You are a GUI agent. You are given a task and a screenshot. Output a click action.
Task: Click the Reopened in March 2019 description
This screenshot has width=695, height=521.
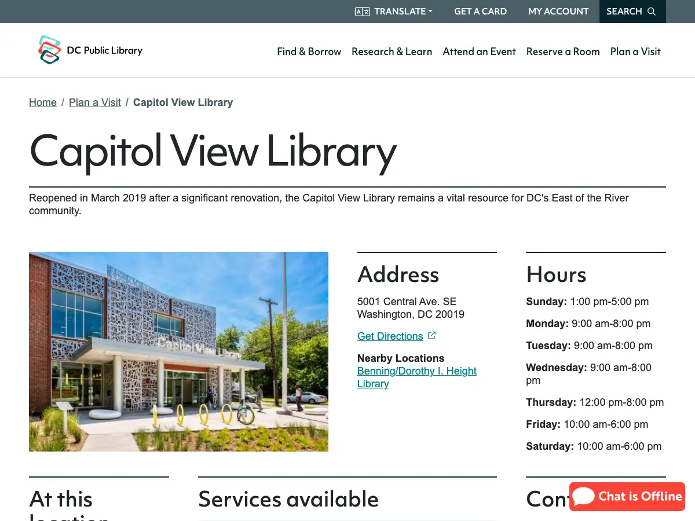(x=329, y=204)
